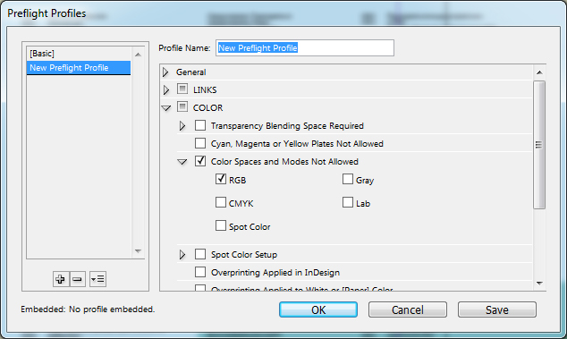
Task: Enable the Spot Color Setup checkbox
Action: coord(200,254)
